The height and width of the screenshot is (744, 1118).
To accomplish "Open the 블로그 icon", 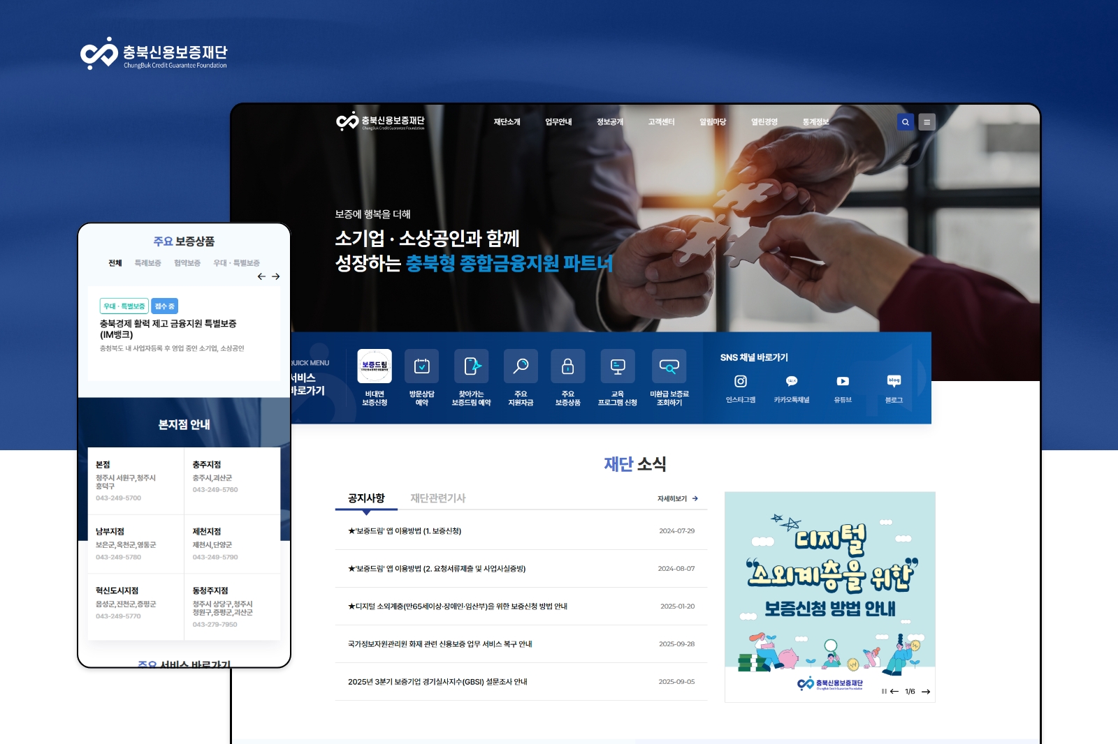I will pyautogui.click(x=894, y=381).
